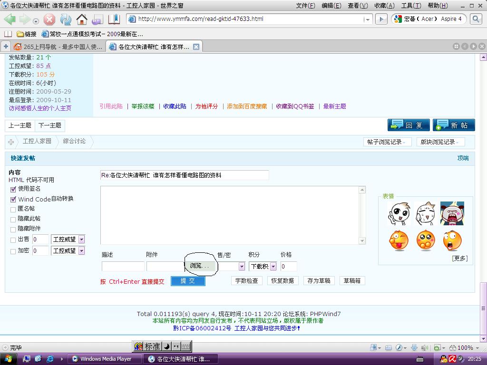Click the 浏览 file browse button
The image size is (487, 365).
(199, 266)
